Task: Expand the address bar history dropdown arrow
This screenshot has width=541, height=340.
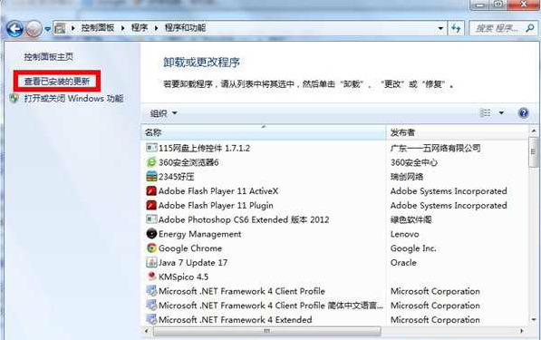Action: [440, 28]
